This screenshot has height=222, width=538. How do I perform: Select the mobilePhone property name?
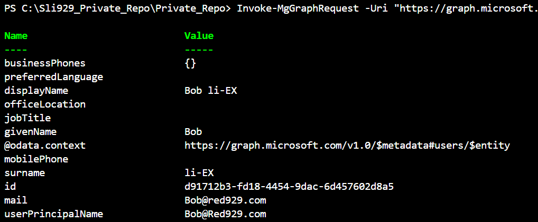tap(36, 159)
